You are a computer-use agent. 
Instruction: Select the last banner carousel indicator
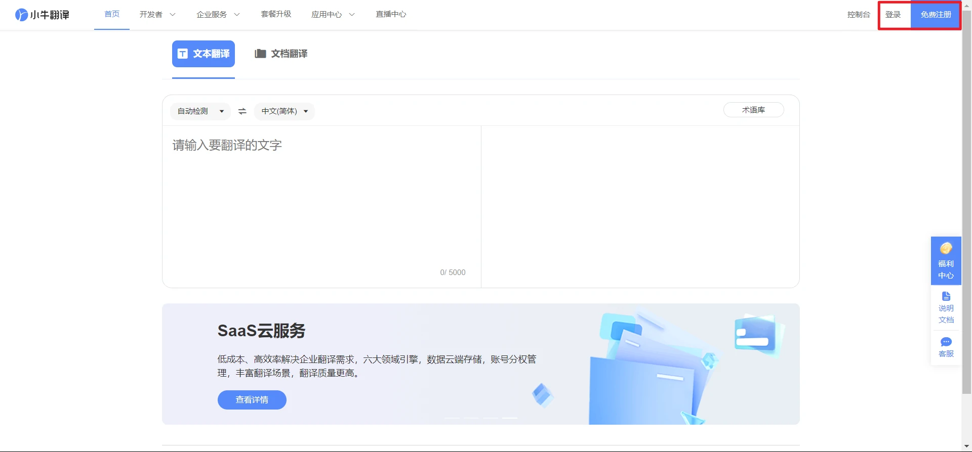point(510,418)
